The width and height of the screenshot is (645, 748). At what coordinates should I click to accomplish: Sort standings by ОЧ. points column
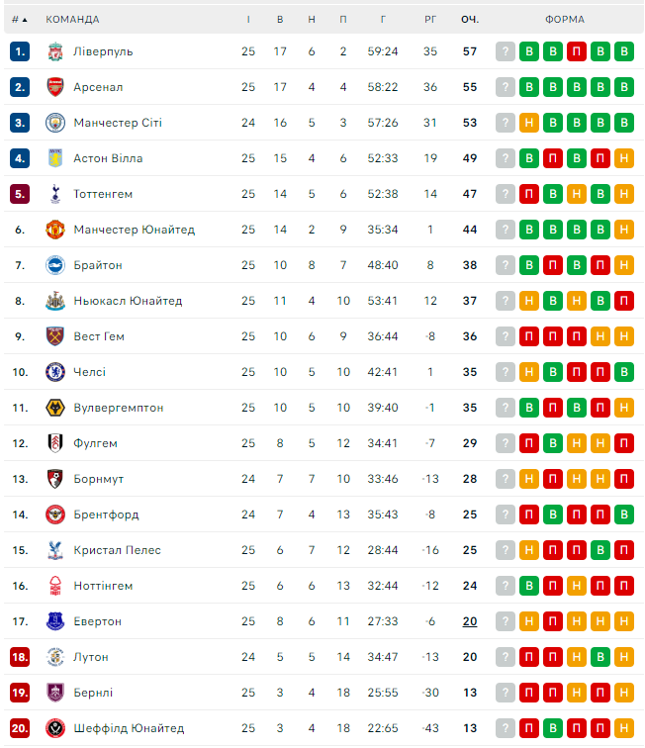click(x=469, y=19)
